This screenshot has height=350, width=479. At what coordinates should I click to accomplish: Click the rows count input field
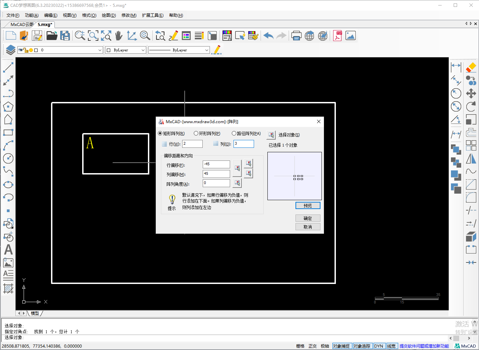pyautogui.click(x=192, y=144)
